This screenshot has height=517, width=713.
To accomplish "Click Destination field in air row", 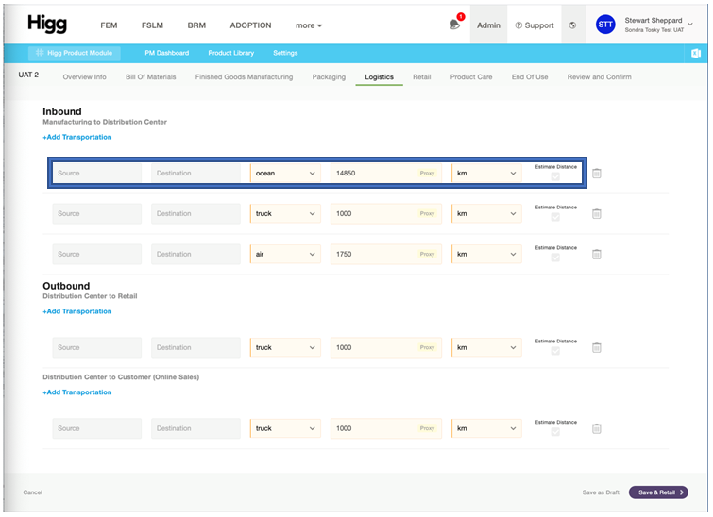I will (x=196, y=254).
